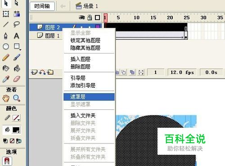
Task: Click the 时间轴 timeline button
Action: pos(42,6)
